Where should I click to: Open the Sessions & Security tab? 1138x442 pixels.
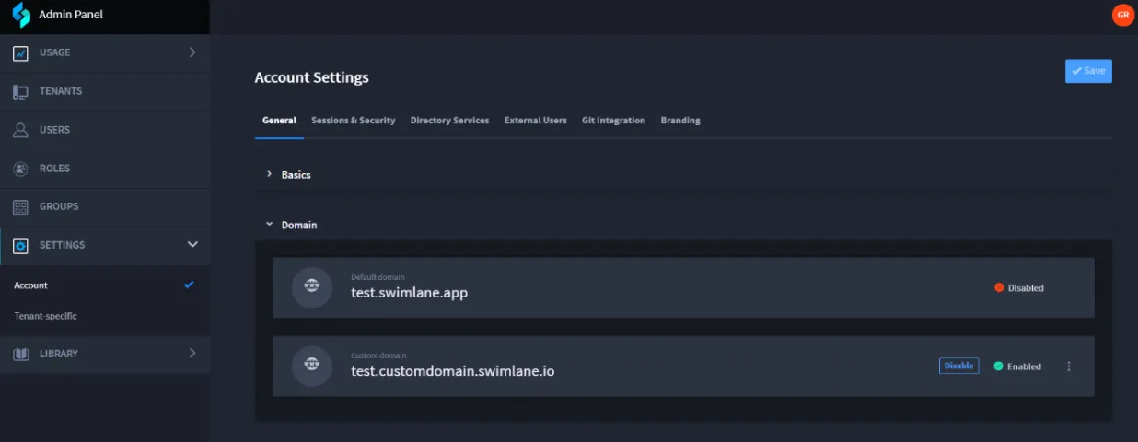pyautogui.click(x=354, y=121)
